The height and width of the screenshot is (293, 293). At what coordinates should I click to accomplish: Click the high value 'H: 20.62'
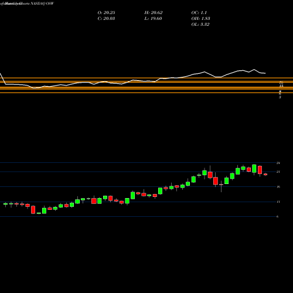(154, 13)
